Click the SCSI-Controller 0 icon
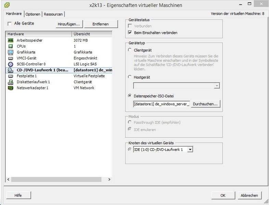269x205 pixels. (11, 64)
